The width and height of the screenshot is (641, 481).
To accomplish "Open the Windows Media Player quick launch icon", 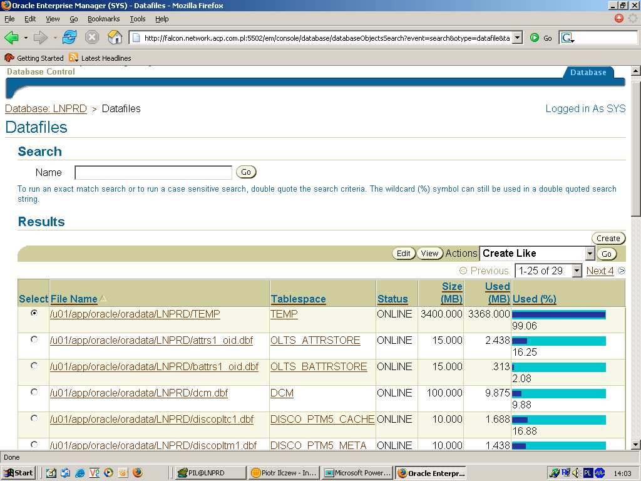I will (x=108, y=473).
